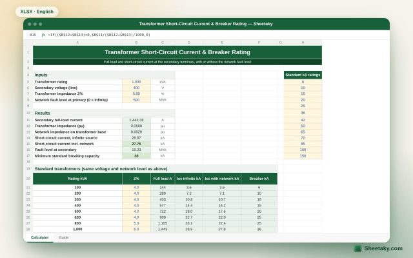Viewport: 413px width, 258px height.
Task: Select Minimum standard breaking capacity value 36
Action: (x=136, y=156)
